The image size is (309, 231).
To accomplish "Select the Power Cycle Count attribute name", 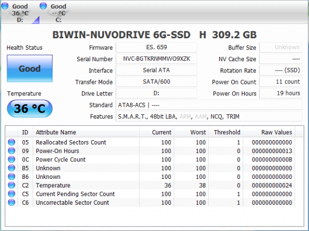I will point(61,159).
